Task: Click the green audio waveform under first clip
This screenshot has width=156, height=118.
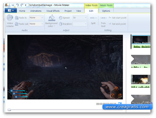Action: (141, 46)
